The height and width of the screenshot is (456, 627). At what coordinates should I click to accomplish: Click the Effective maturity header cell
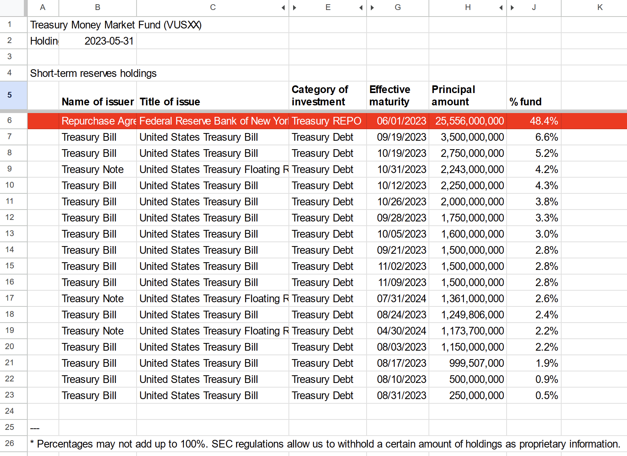point(398,95)
